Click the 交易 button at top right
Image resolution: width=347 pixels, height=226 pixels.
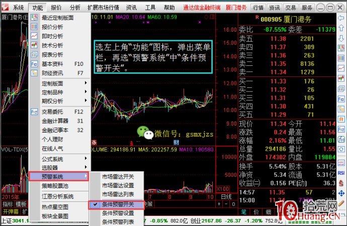point(291,8)
